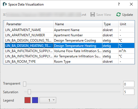The height and width of the screenshot is (109, 138).
Task: Close the Space Data Visualization dialog
Action: (x=131, y=4)
